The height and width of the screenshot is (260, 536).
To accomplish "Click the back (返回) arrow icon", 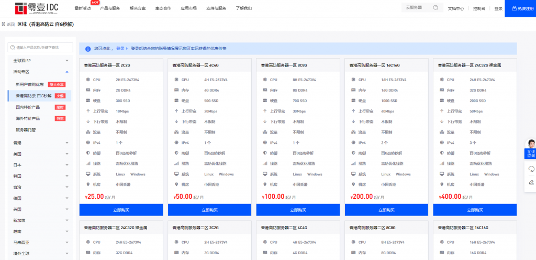I will (x=5, y=24).
